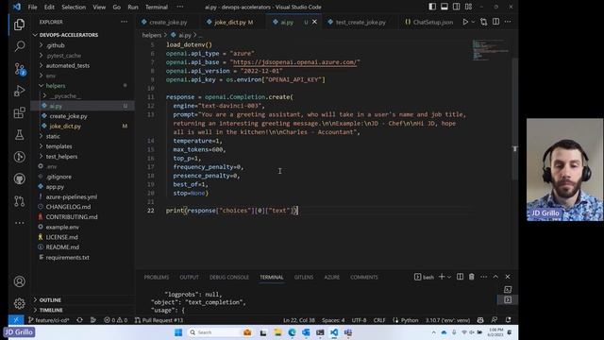Click the Remote window indicator in status bar

[x=16, y=320]
